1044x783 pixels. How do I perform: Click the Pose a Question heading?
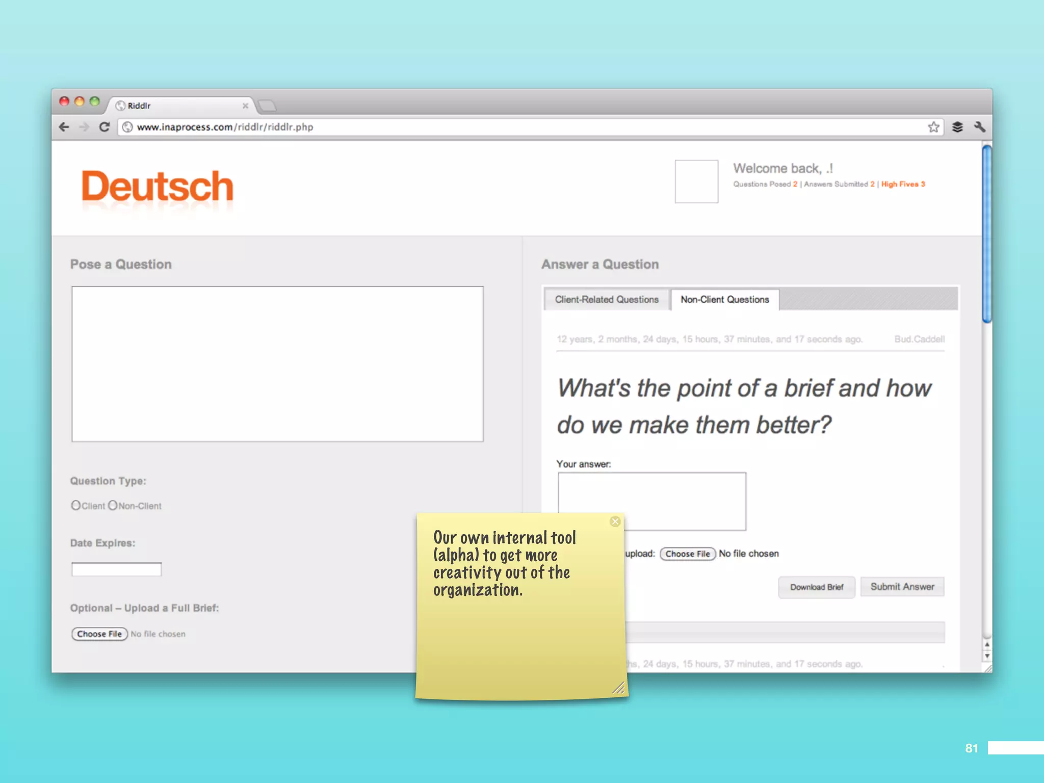121,264
